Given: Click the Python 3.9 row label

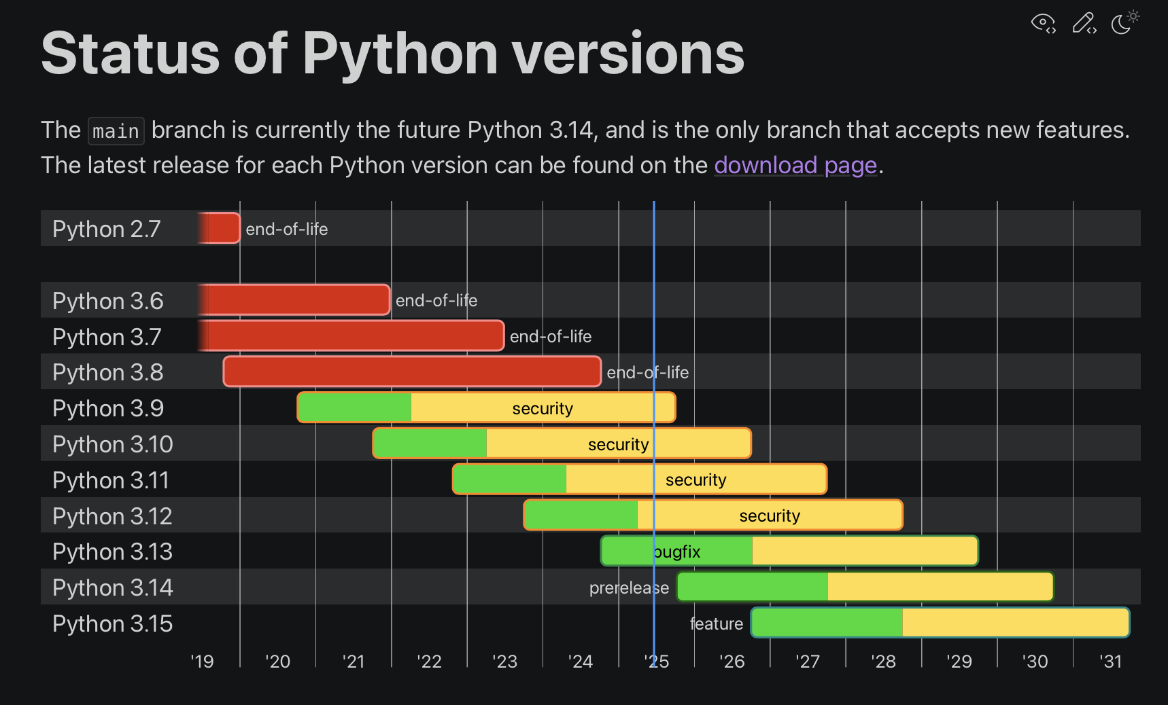Looking at the screenshot, I should pos(108,408).
